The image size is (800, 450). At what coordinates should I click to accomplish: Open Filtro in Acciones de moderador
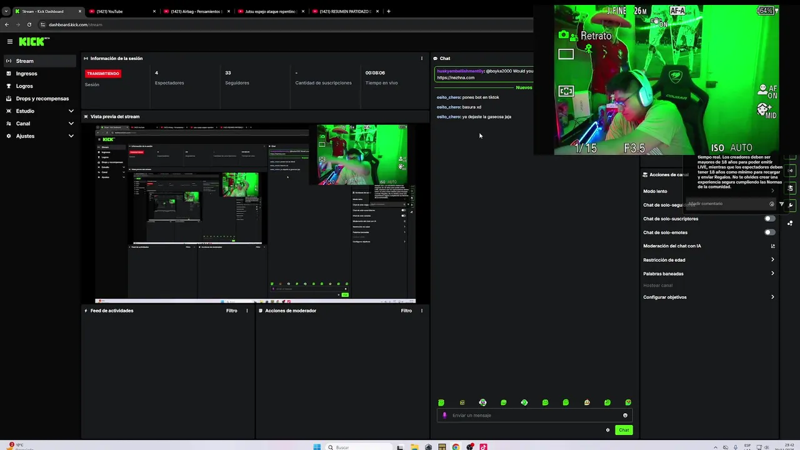pyautogui.click(x=406, y=311)
